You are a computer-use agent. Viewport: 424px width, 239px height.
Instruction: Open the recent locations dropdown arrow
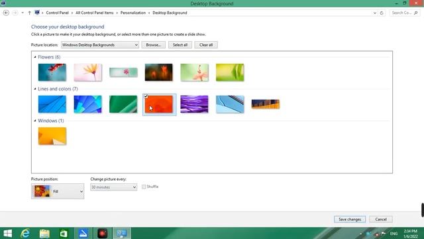click(x=23, y=13)
